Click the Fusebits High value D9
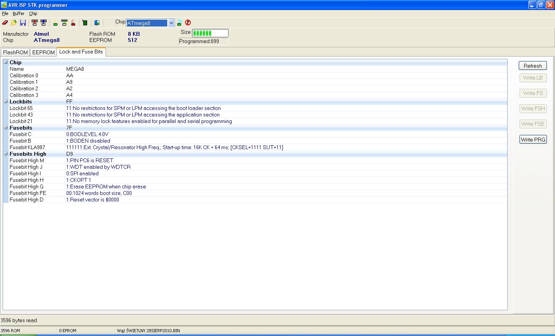 pyautogui.click(x=69, y=154)
